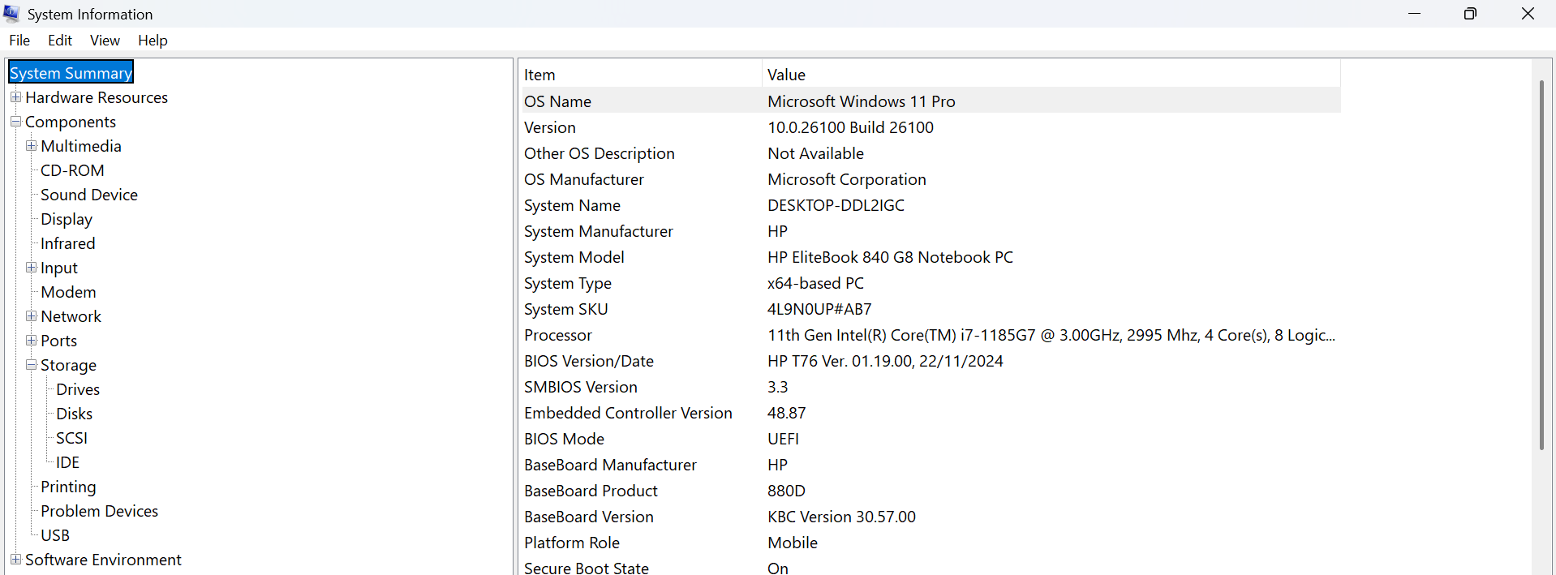
Task: Click the value 10.0.26100 Build 26100
Action: [850, 127]
